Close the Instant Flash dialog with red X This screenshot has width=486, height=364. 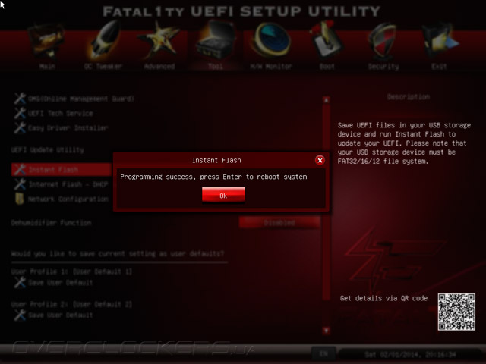(x=320, y=160)
